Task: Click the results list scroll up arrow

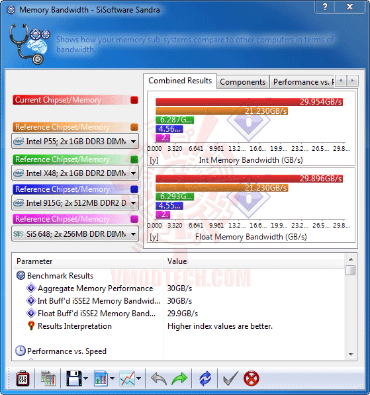Action: click(x=351, y=259)
